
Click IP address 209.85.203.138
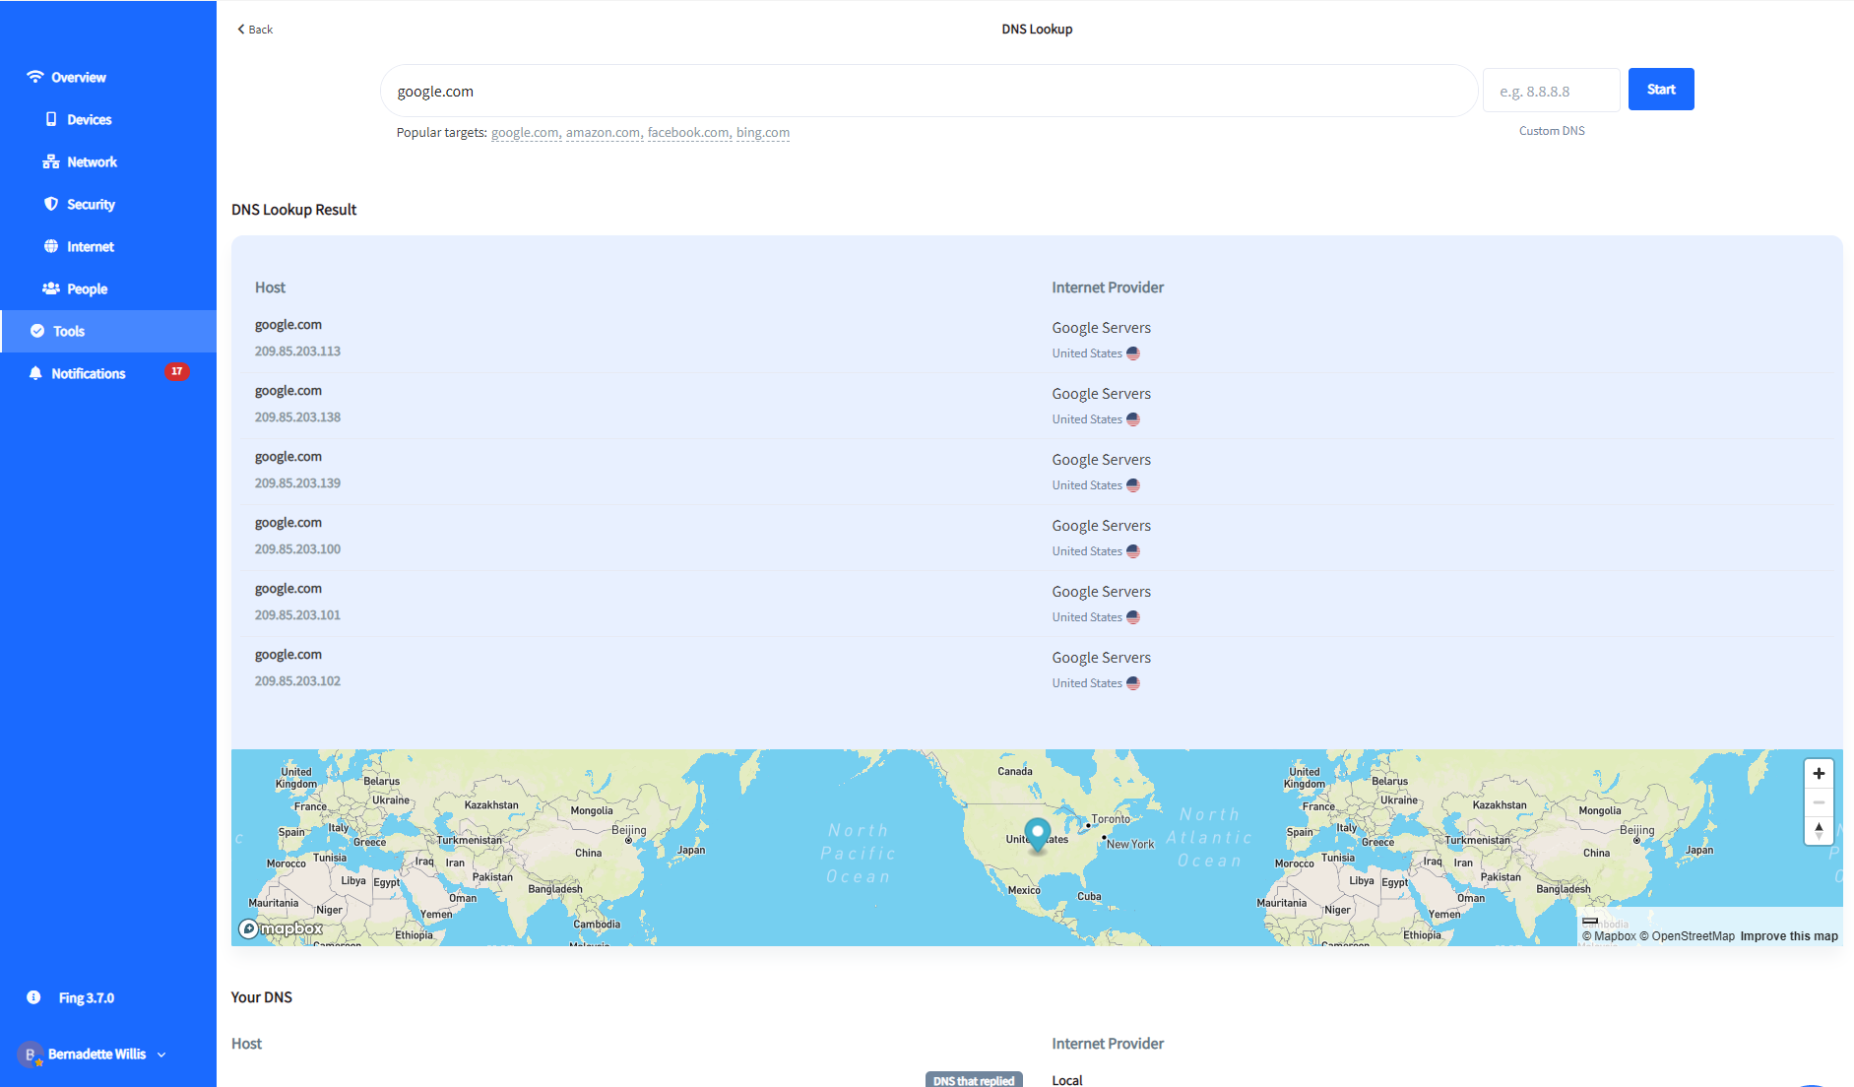(297, 417)
